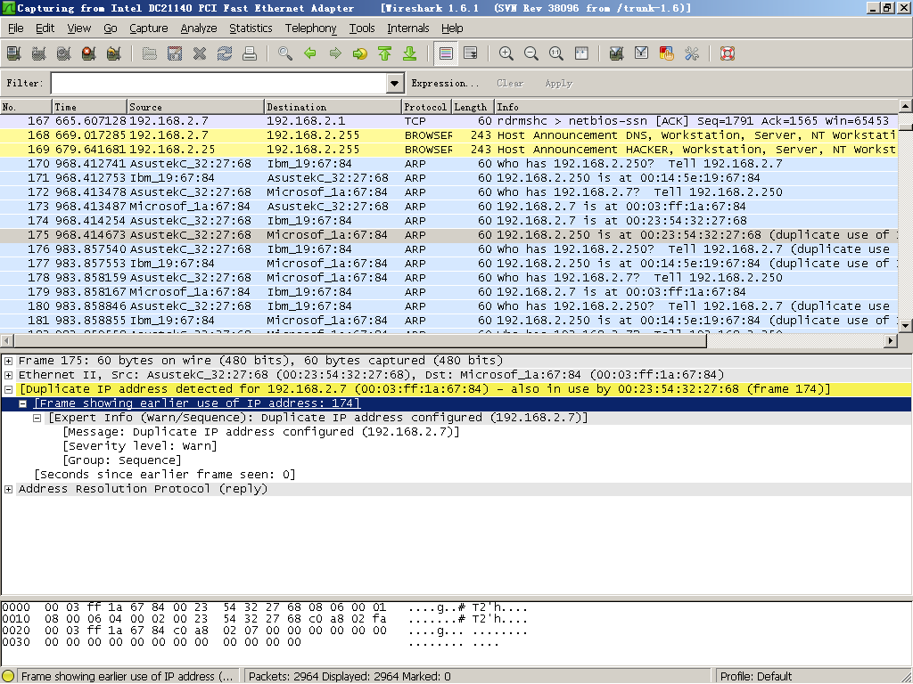Click the Profile: Default status entry
Viewport: 913px width, 684px height.
pyautogui.click(x=756, y=676)
